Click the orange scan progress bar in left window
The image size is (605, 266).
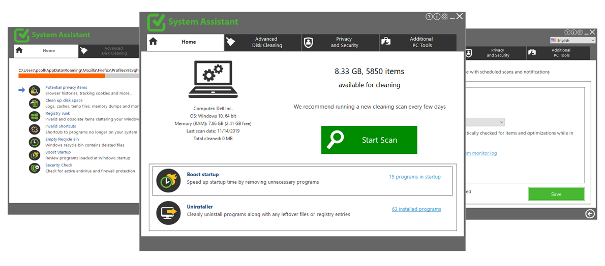pos(62,76)
